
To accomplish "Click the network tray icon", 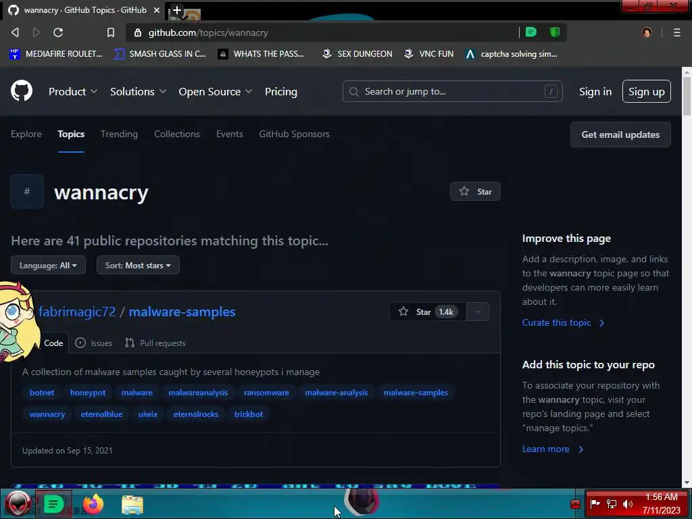I will point(611,503).
